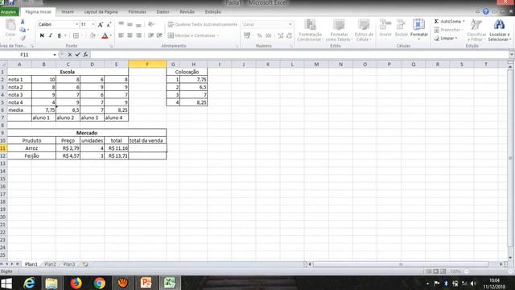Click the Inserir cells button
The image size is (515, 290).
(385, 28)
